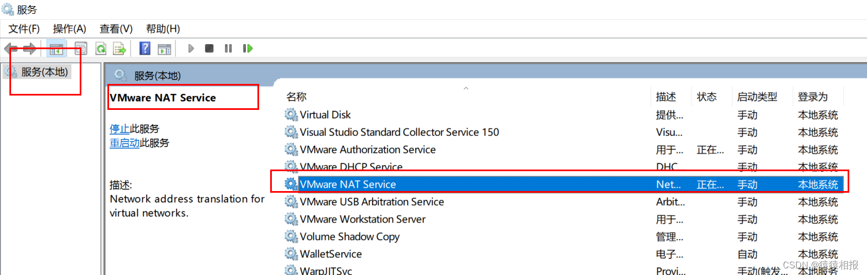Click the Pause Service toolbar icon

pos(228,49)
